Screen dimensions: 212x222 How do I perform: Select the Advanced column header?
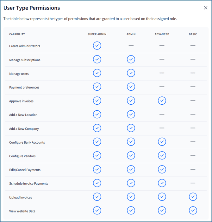(x=162, y=34)
